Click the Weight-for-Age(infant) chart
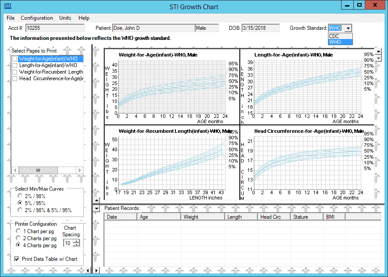 pyautogui.click(x=172, y=87)
